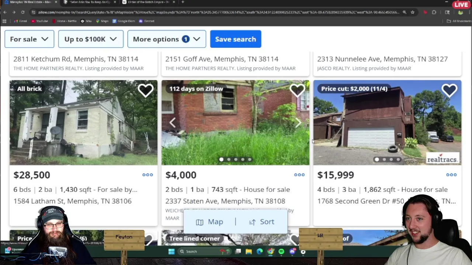
Task: Favorite the 2337 Staten Ave listing heart
Action: point(298,91)
